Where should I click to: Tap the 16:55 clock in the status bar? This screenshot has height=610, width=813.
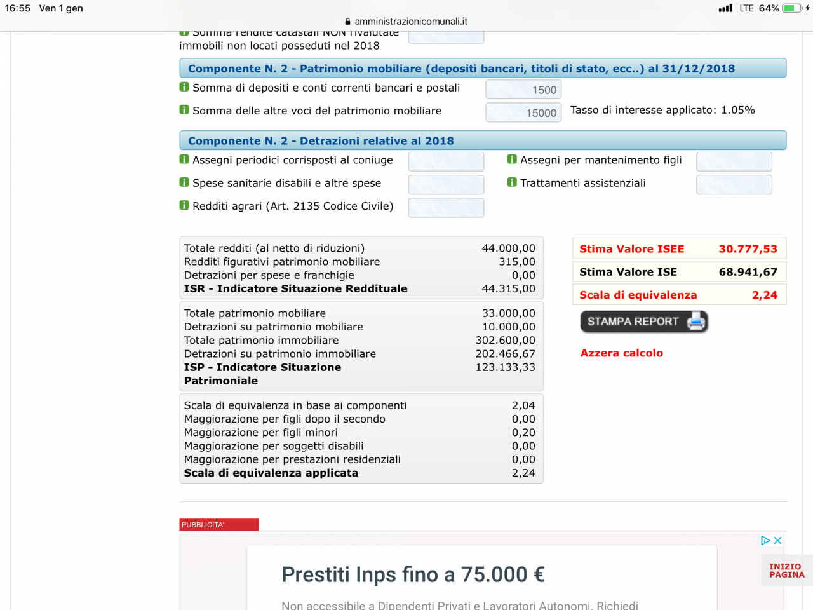coord(18,8)
